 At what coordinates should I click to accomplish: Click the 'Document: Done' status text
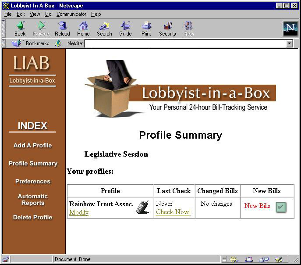pos(73,259)
